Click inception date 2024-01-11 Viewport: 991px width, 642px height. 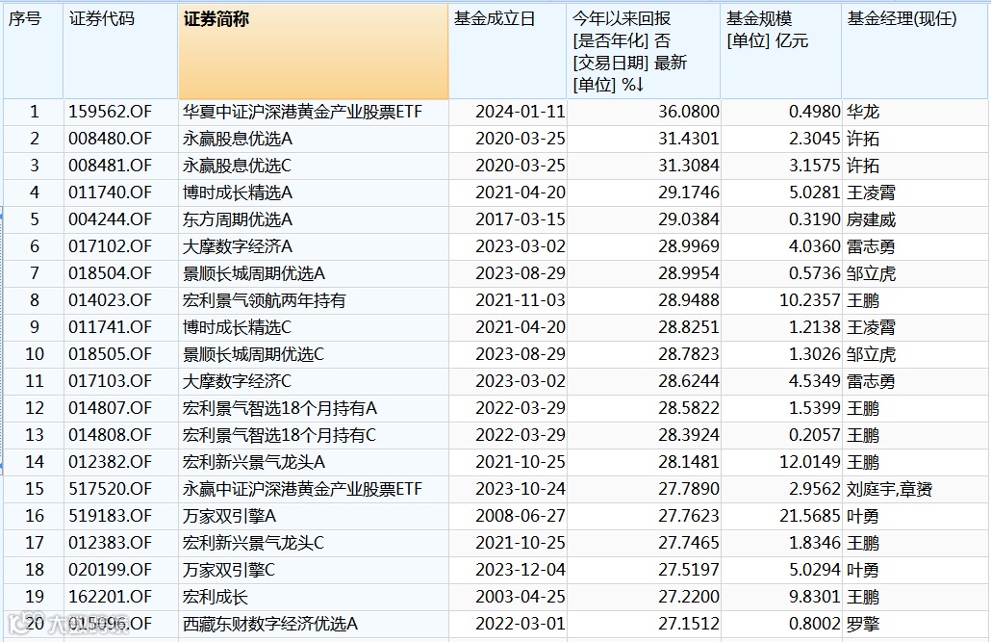[x=521, y=112]
